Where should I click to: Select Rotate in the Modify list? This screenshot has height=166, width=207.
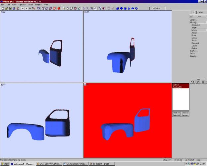[x=194, y=33]
